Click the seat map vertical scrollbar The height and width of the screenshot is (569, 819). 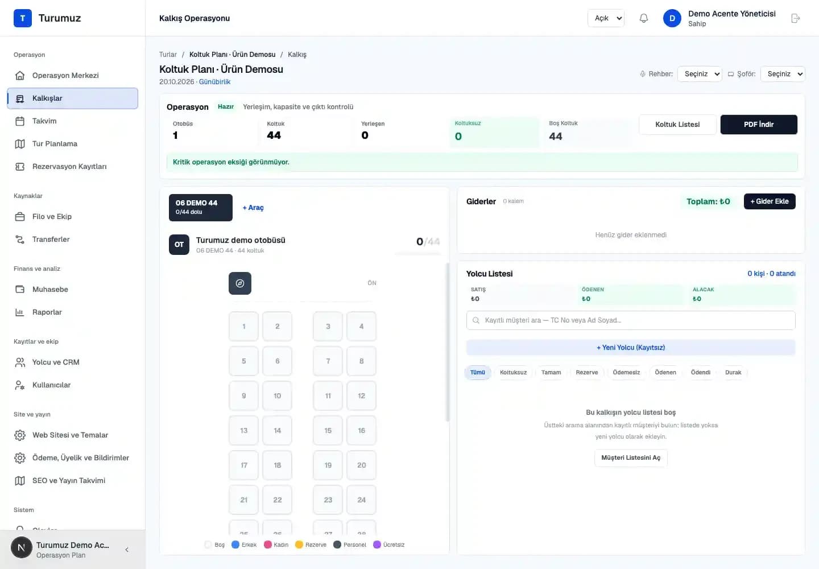(x=448, y=341)
